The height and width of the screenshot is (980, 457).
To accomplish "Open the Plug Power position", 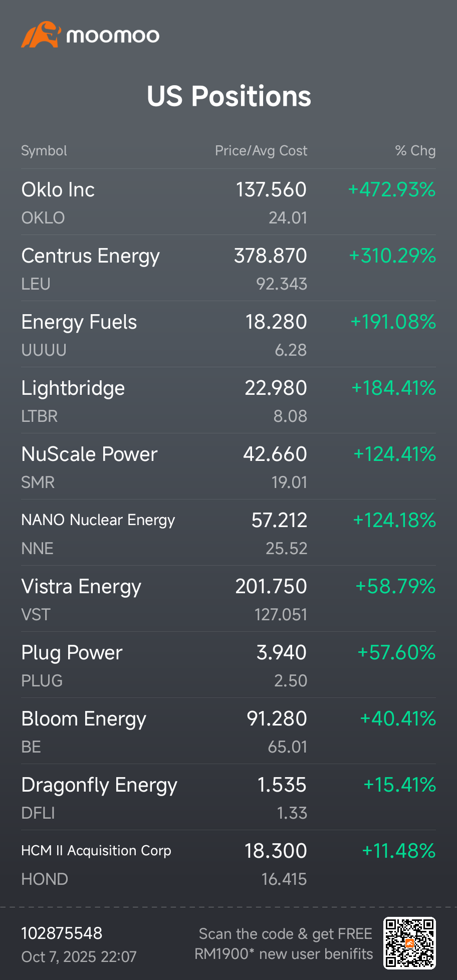I will (x=228, y=665).
